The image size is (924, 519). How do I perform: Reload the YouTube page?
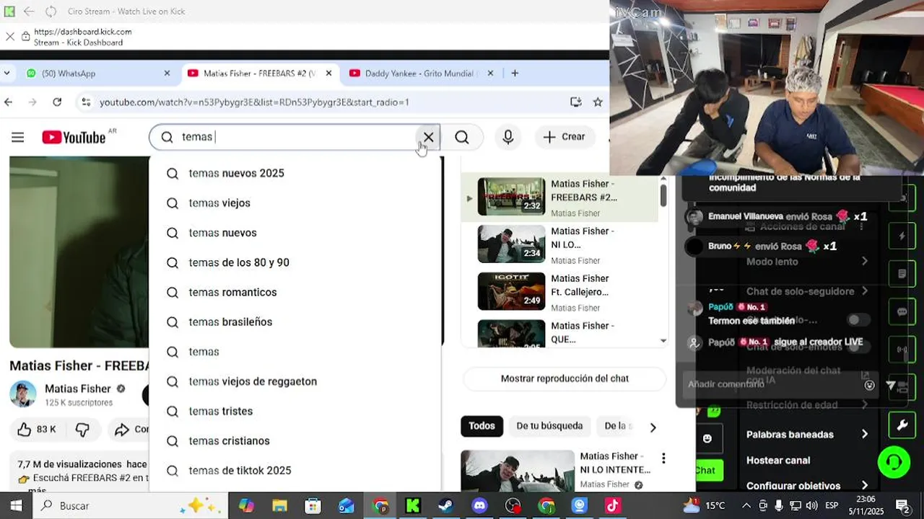[57, 102]
